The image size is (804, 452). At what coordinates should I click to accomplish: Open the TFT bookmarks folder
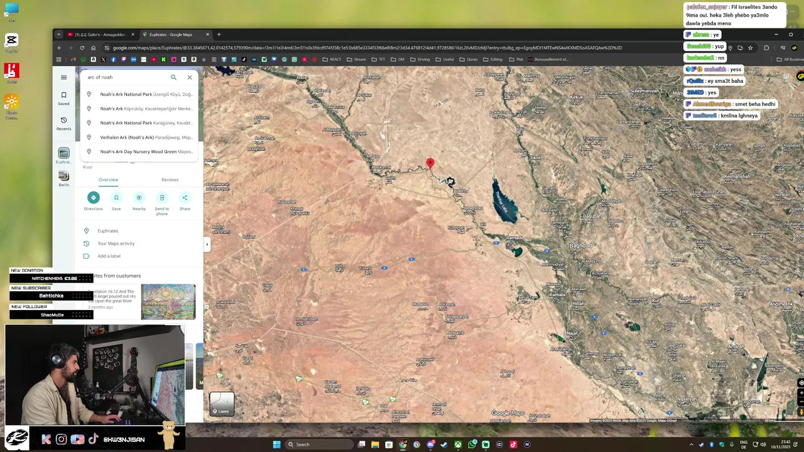(378, 60)
